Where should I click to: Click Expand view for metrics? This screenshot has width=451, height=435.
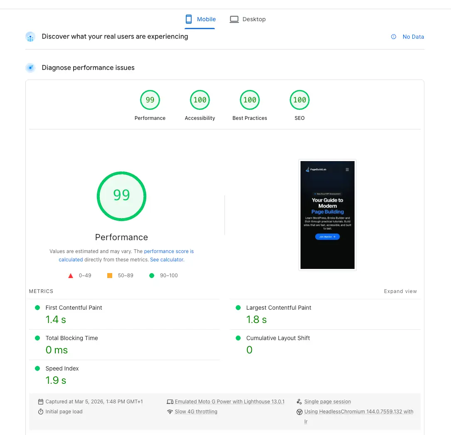coord(400,291)
